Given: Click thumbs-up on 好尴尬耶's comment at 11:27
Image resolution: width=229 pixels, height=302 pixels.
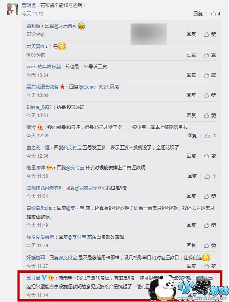Looking at the screenshot, I should [210, 266].
